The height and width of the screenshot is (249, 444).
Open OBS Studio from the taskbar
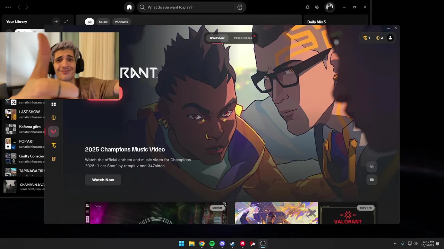click(x=263, y=243)
